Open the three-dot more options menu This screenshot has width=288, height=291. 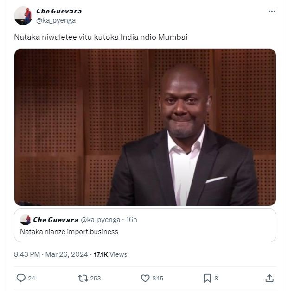[272, 12]
